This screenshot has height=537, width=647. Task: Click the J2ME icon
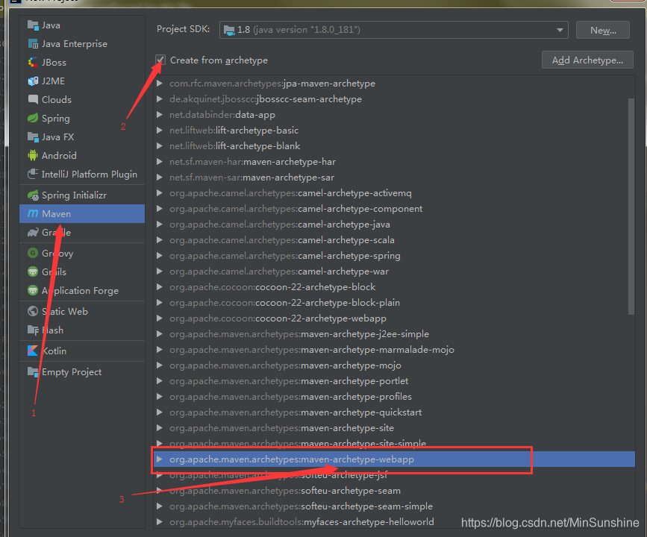[x=33, y=81]
